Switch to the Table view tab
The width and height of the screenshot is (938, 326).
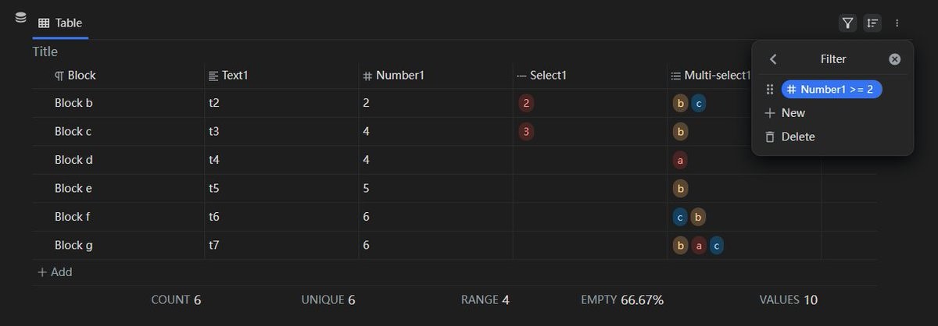coord(60,23)
